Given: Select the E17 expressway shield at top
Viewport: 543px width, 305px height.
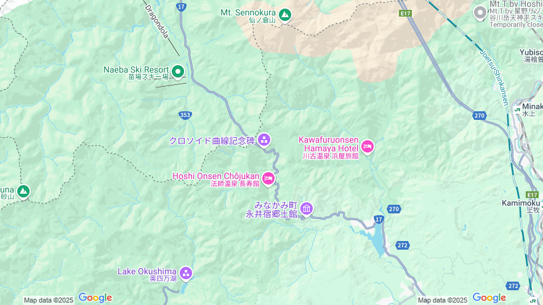Looking at the screenshot, I should [x=405, y=14].
